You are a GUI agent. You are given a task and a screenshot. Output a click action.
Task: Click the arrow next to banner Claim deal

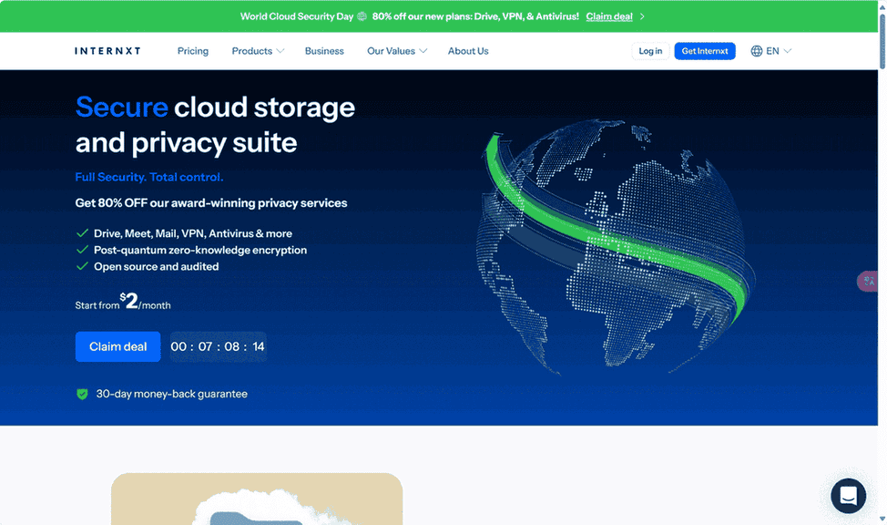click(642, 16)
